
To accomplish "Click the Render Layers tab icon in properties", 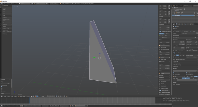I will [x=178, y=24].
